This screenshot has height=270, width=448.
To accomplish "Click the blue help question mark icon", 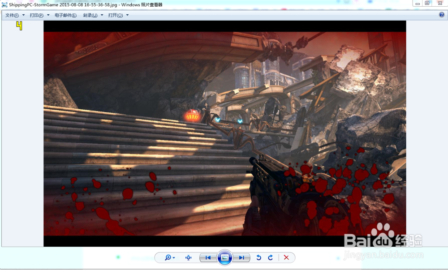I will 441,15.
